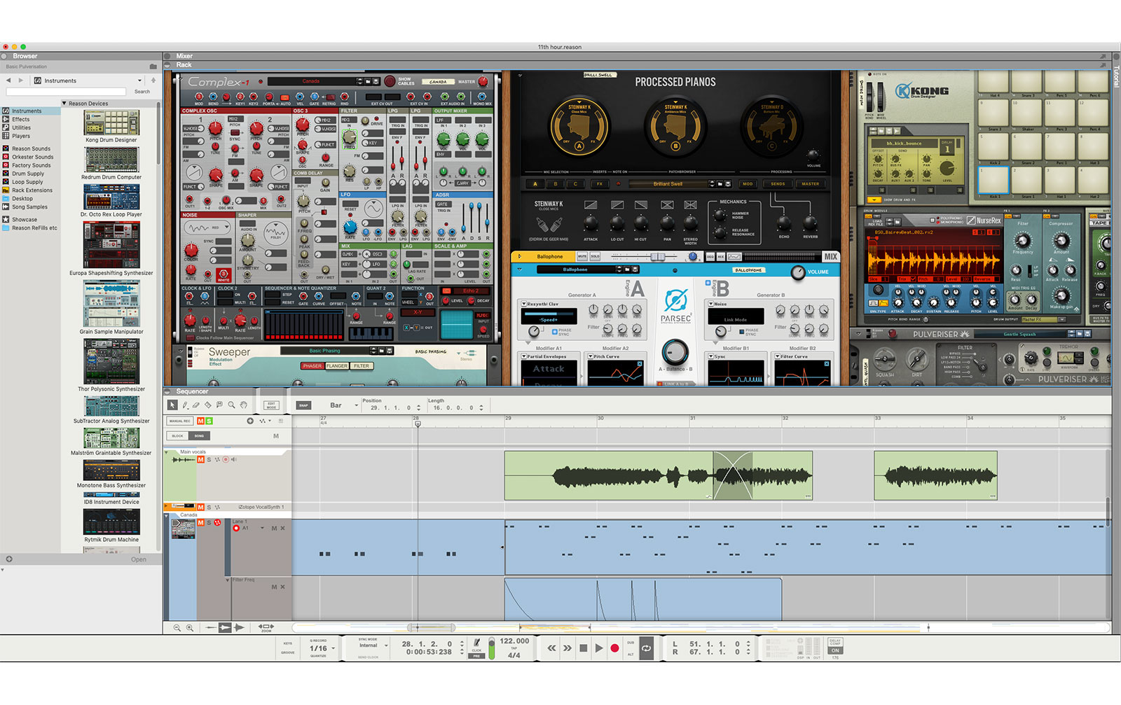Image resolution: width=1121 pixels, height=705 pixels.
Task: Open the Effects category icon in Browser
Action: (x=6, y=119)
